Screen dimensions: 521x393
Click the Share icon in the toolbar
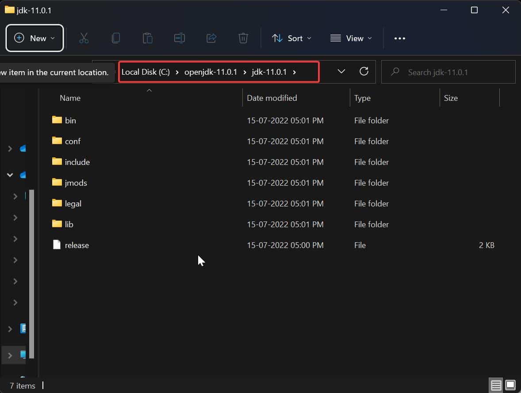tap(211, 38)
